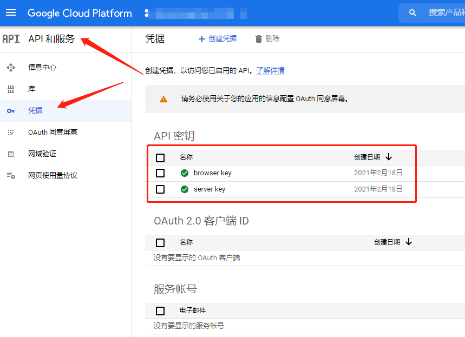
Task: Click the search products input field
Action: (444, 13)
